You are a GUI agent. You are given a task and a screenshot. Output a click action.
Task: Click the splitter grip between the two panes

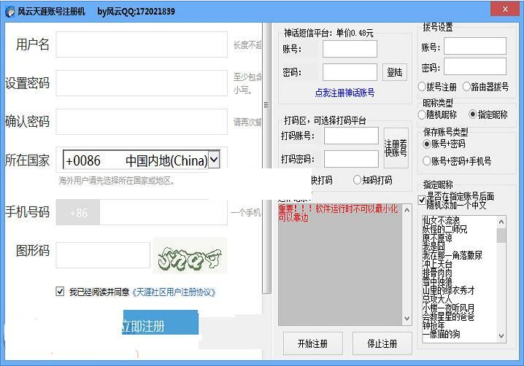[266, 105]
